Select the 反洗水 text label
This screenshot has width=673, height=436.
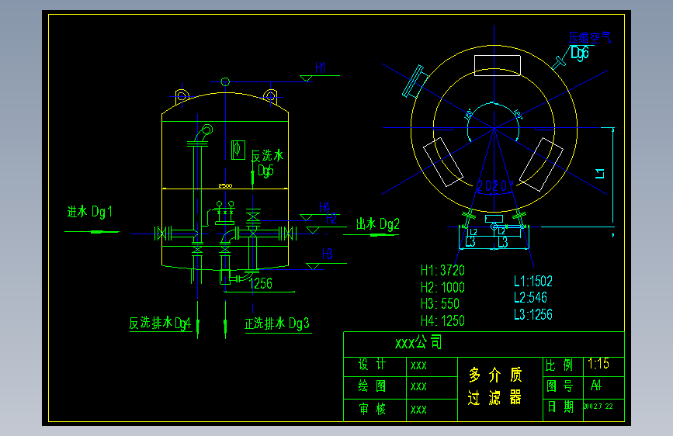pyautogui.click(x=267, y=155)
